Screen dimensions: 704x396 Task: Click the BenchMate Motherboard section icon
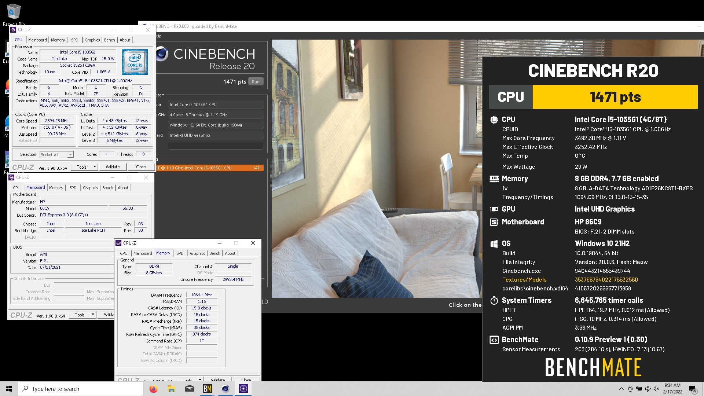pyautogui.click(x=494, y=222)
